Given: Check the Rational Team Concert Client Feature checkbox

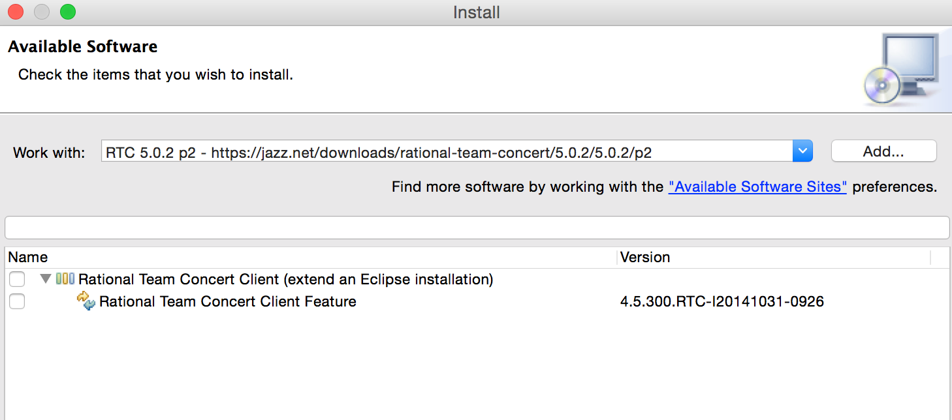Looking at the screenshot, I should 17,301.
